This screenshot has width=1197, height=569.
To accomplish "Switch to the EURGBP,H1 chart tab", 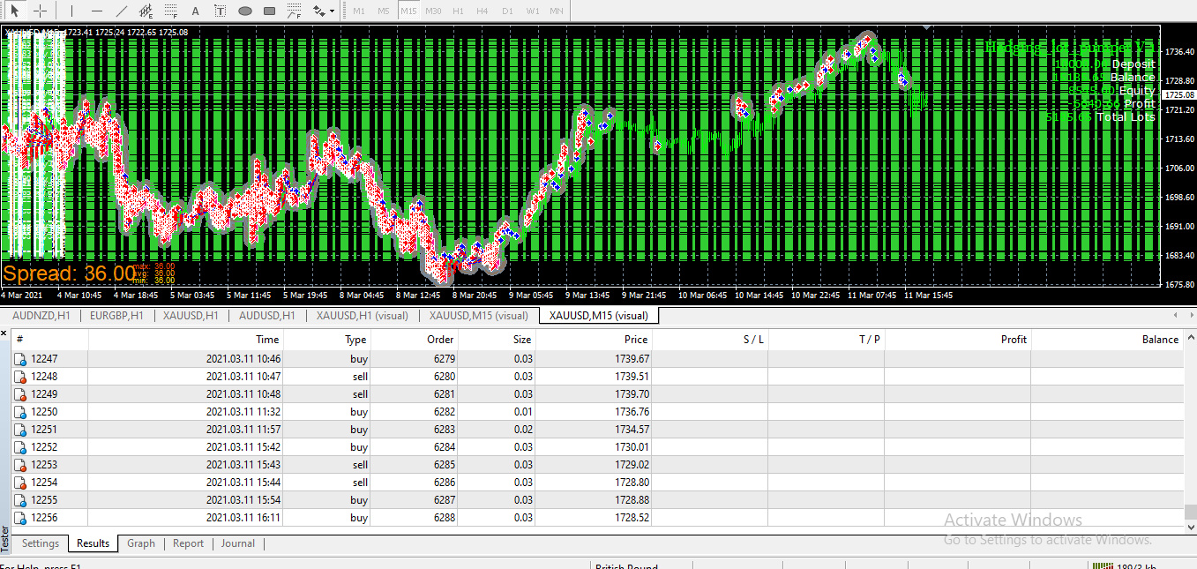I will click(116, 316).
